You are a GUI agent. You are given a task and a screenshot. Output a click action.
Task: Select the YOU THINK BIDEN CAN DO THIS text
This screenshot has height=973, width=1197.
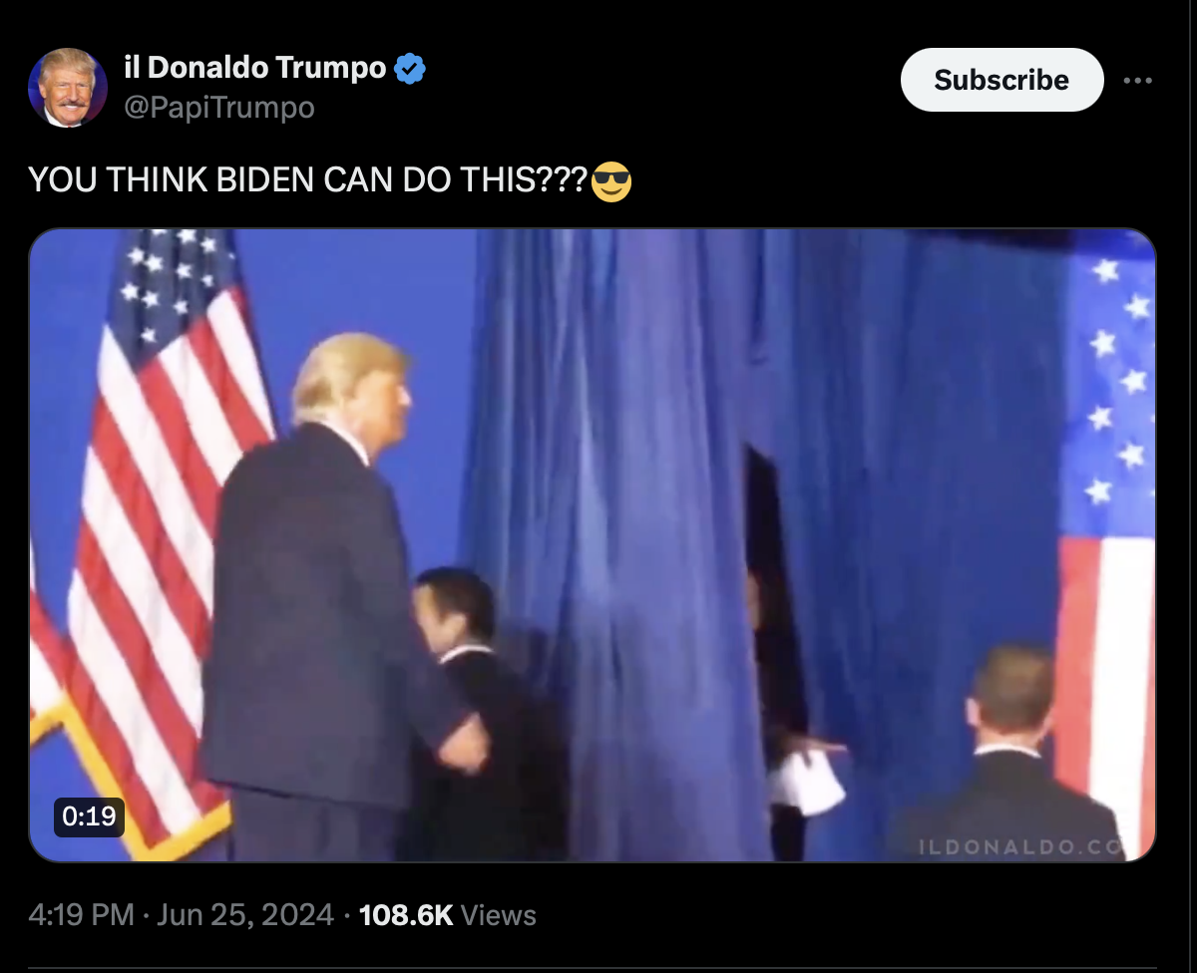pos(309,180)
